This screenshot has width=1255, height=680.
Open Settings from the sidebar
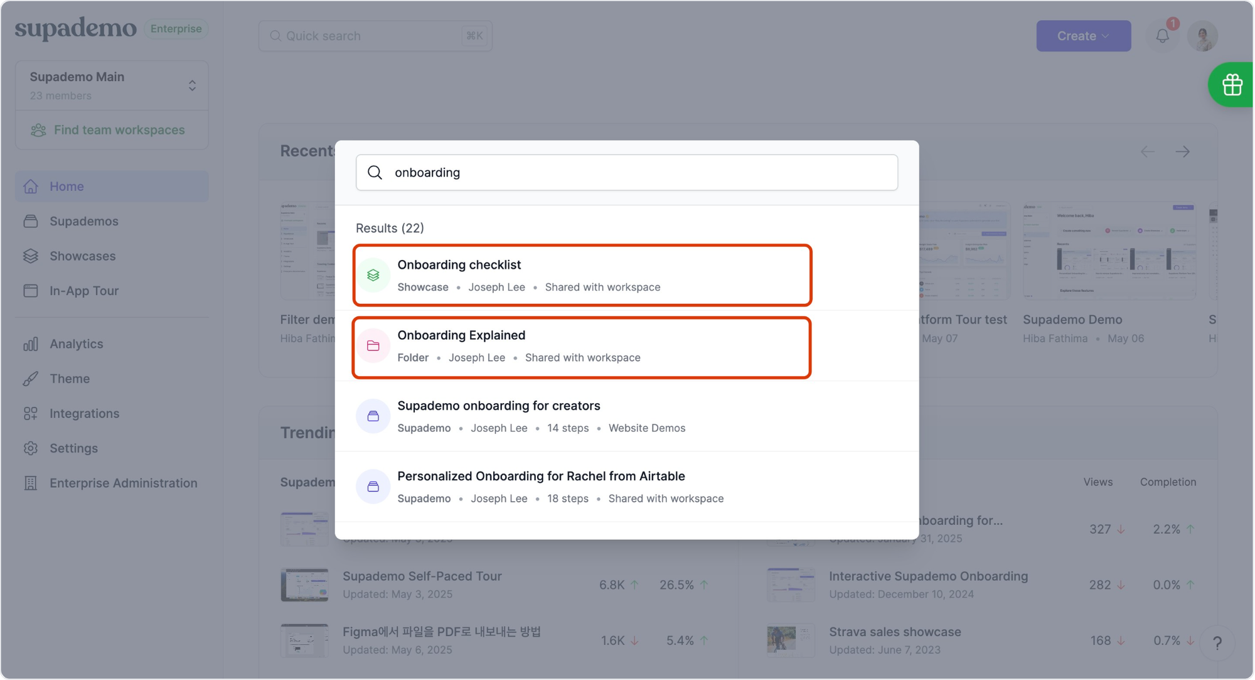(112, 448)
